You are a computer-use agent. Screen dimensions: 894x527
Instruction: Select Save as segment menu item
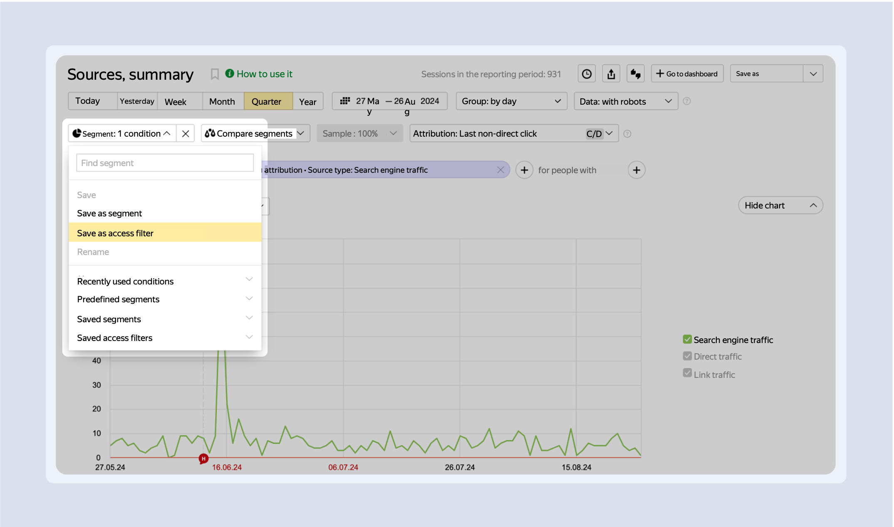(x=165, y=213)
